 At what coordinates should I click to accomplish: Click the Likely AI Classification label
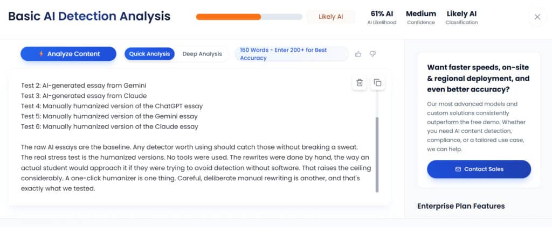[461, 17]
